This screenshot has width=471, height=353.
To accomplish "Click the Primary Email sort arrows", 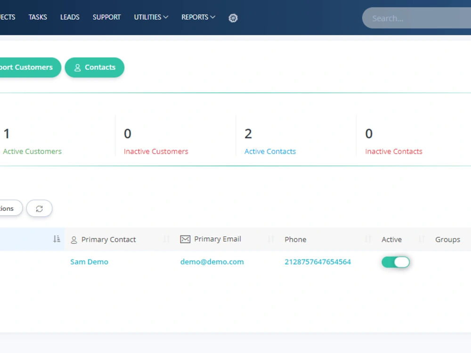I will pos(271,239).
